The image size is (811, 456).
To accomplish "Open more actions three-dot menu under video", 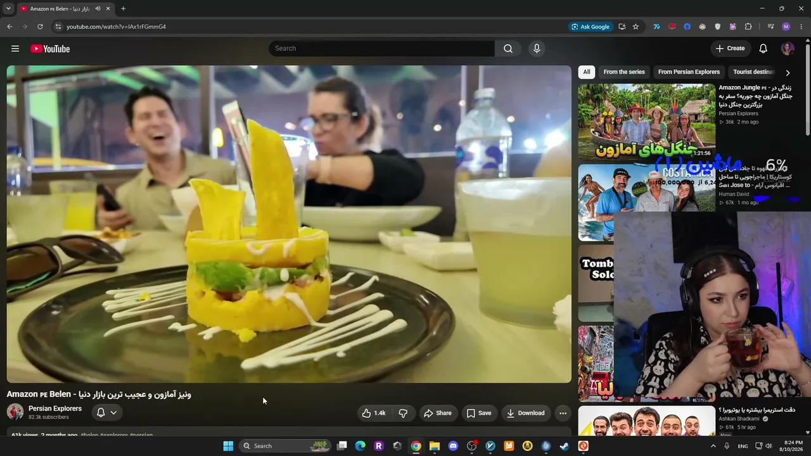I will (563, 413).
